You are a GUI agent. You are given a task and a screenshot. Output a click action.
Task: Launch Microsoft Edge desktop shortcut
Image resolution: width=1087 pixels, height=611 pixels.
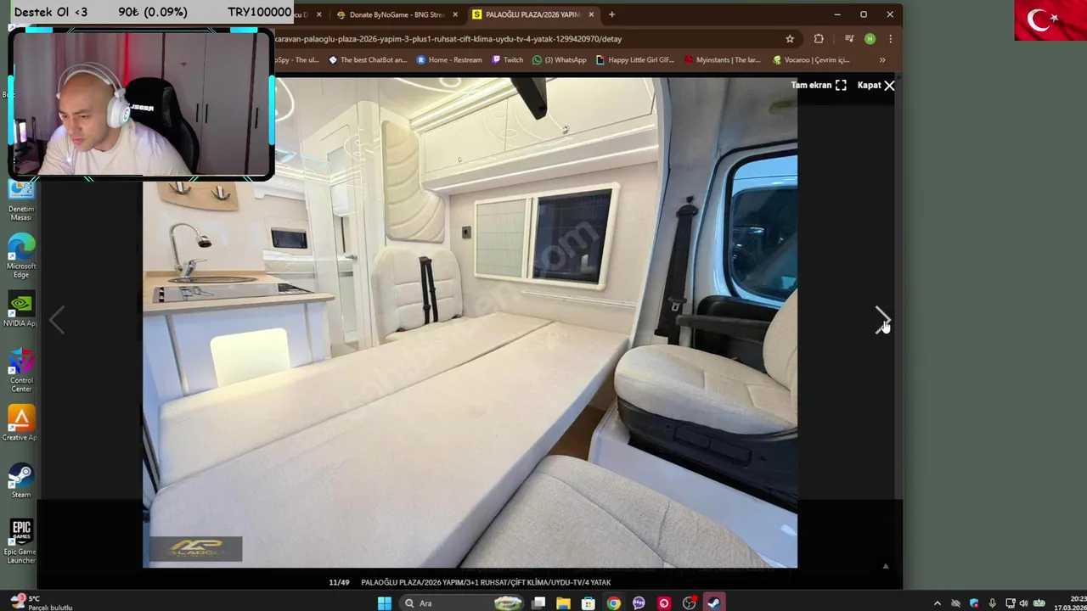point(21,257)
